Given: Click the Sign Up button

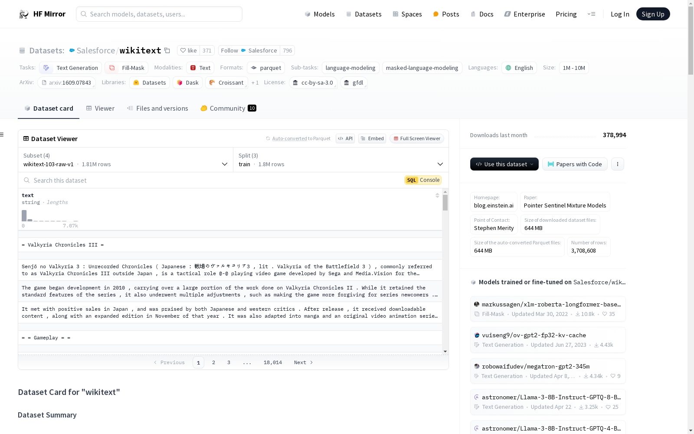Looking at the screenshot, I should click(x=653, y=14).
